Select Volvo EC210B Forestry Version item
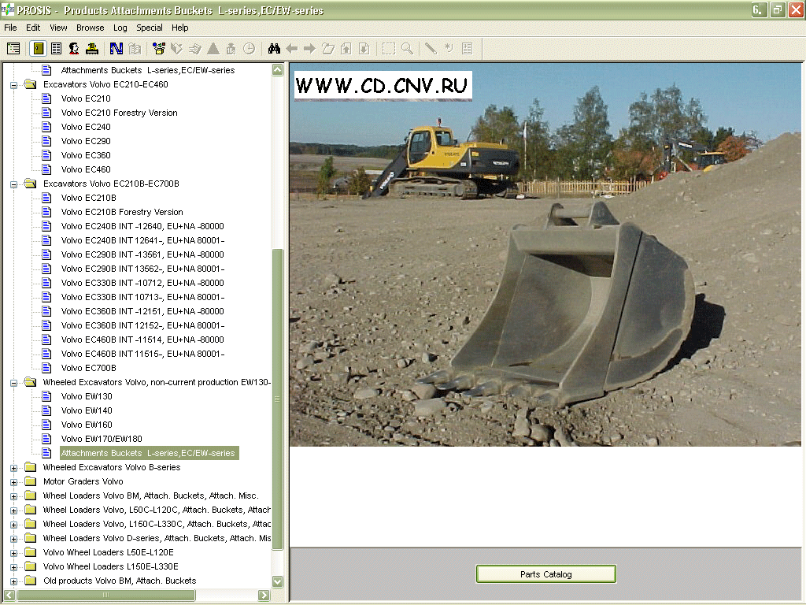Image resolution: width=806 pixels, height=605 pixels. tap(122, 212)
